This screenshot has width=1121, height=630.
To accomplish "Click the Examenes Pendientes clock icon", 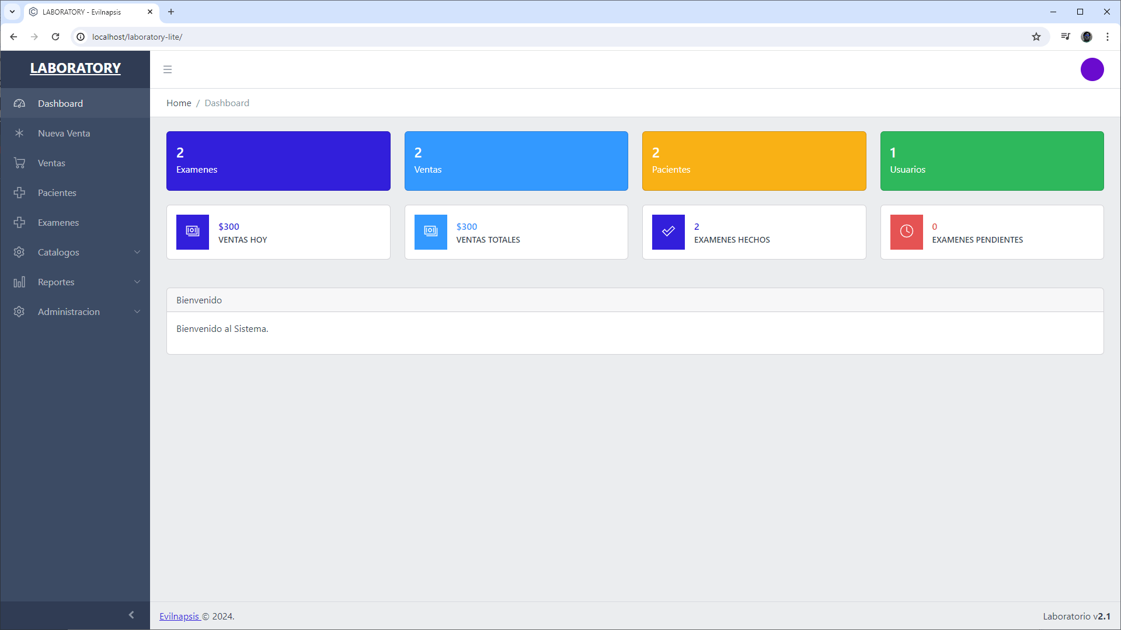I will [x=906, y=232].
